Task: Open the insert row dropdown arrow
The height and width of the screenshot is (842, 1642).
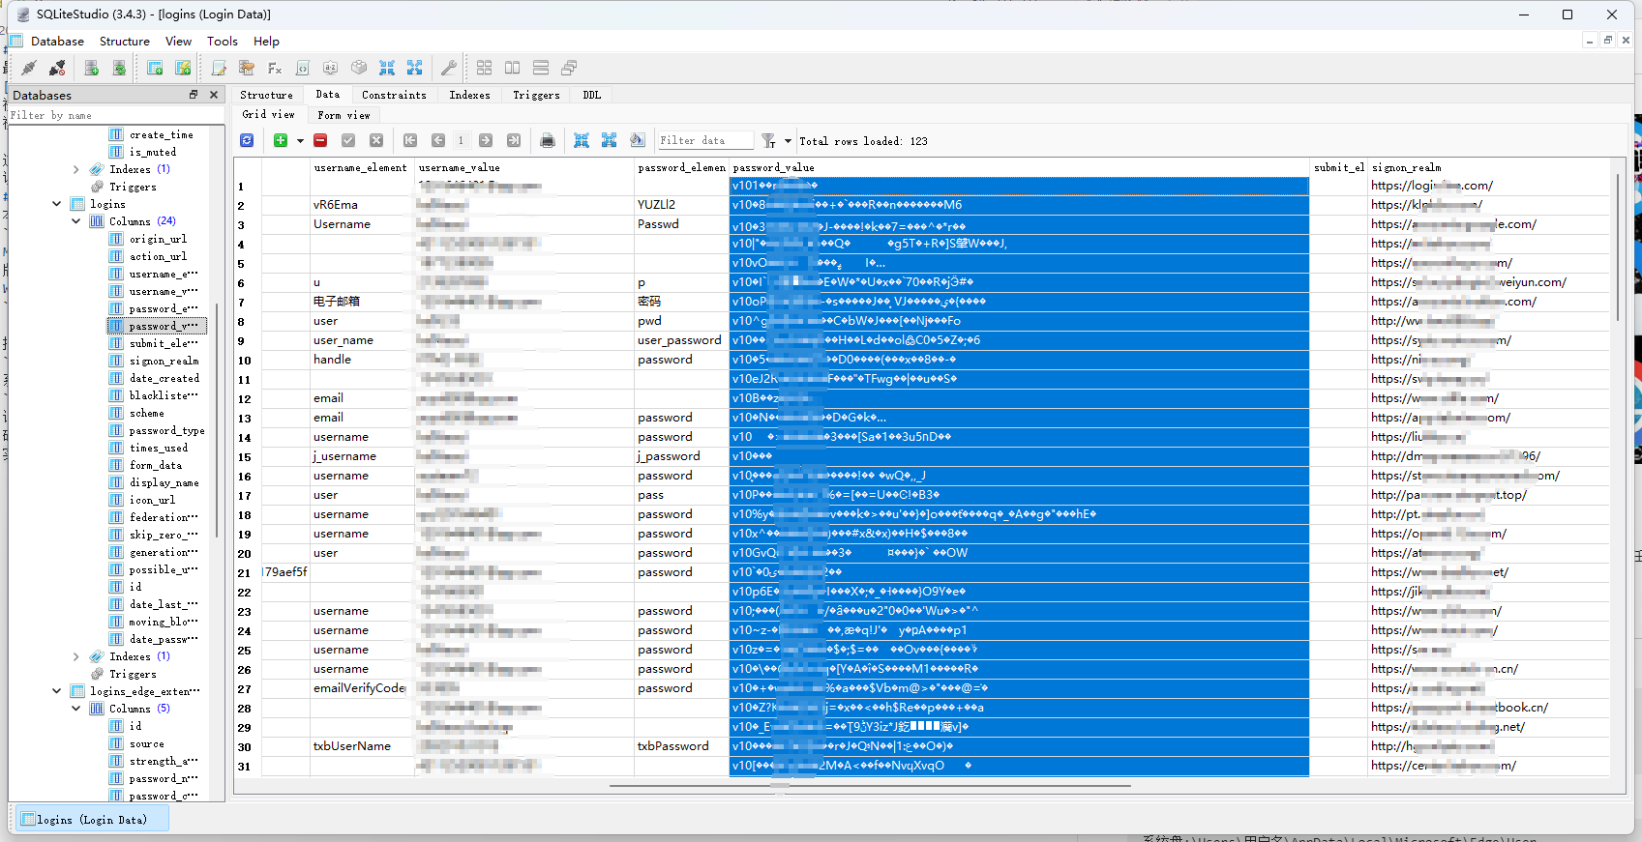Action: [x=300, y=141]
